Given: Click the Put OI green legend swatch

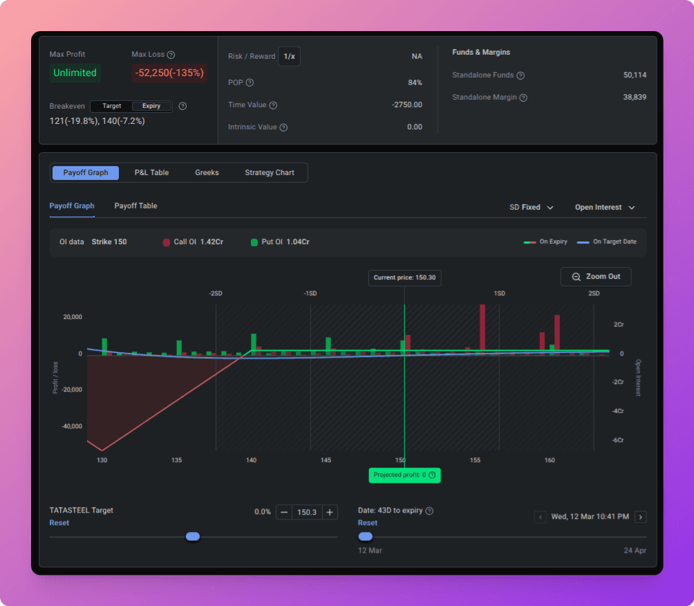Looking at the screenshot, I should point(254,242).
